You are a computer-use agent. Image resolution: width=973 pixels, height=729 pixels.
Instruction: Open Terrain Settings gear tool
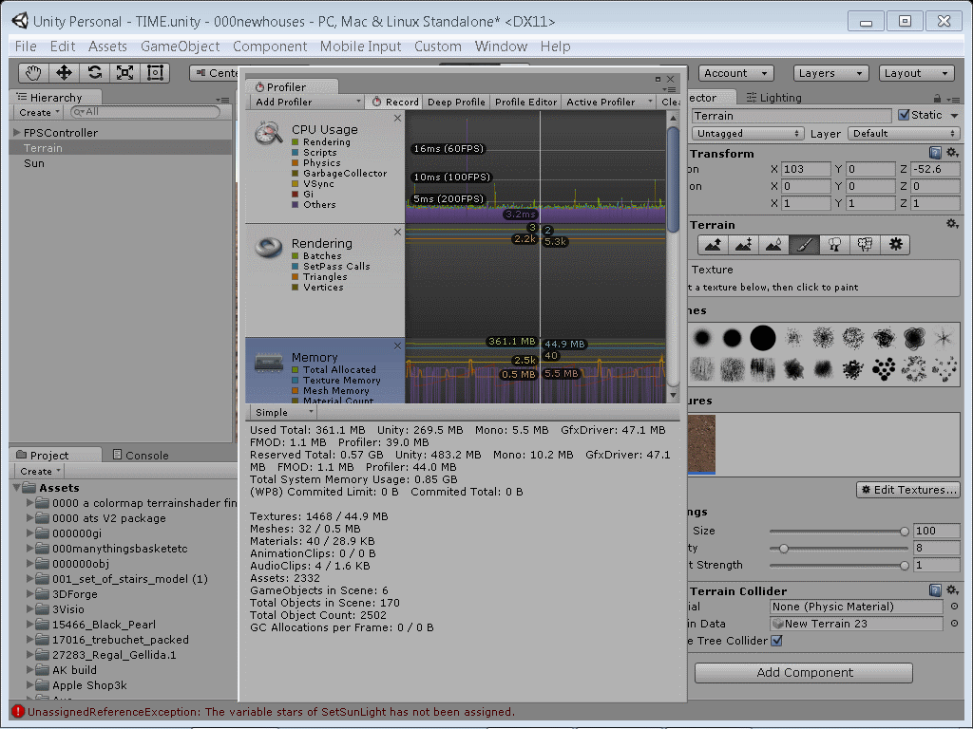[x=894, y=244]
